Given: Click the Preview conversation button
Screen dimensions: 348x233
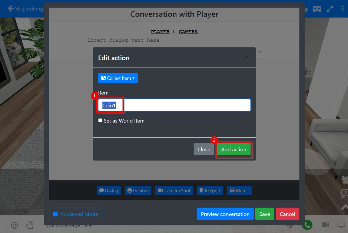Looking at the screenshot, I should [225, 214].
